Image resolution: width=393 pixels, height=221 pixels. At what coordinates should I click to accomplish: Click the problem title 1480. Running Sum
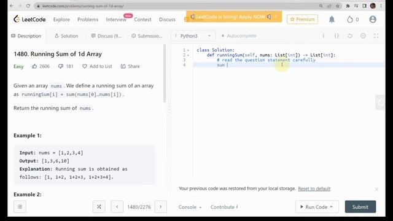tap(58, 54)
